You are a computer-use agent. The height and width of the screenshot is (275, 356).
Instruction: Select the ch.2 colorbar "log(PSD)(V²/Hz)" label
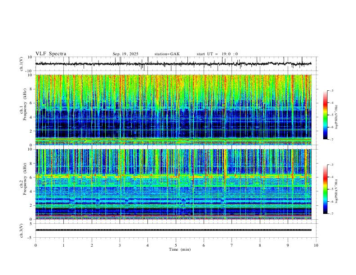[x=336, y=191]
